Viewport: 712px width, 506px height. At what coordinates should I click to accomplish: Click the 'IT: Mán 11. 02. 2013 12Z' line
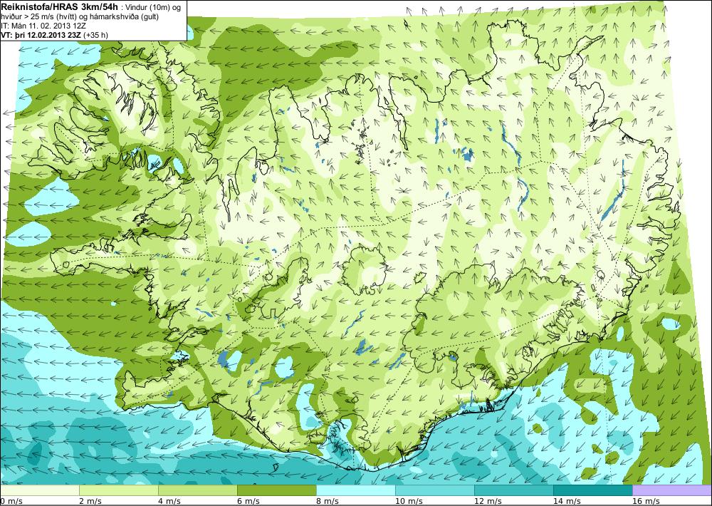click(x=43, y=26)
